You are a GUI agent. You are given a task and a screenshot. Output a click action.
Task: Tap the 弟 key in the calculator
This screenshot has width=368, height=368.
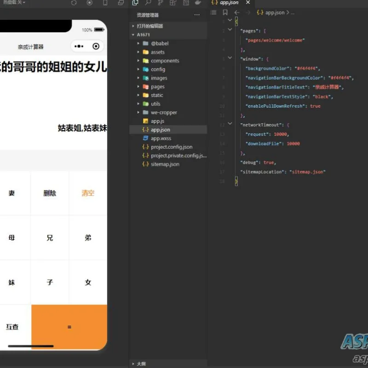point(88,238)
